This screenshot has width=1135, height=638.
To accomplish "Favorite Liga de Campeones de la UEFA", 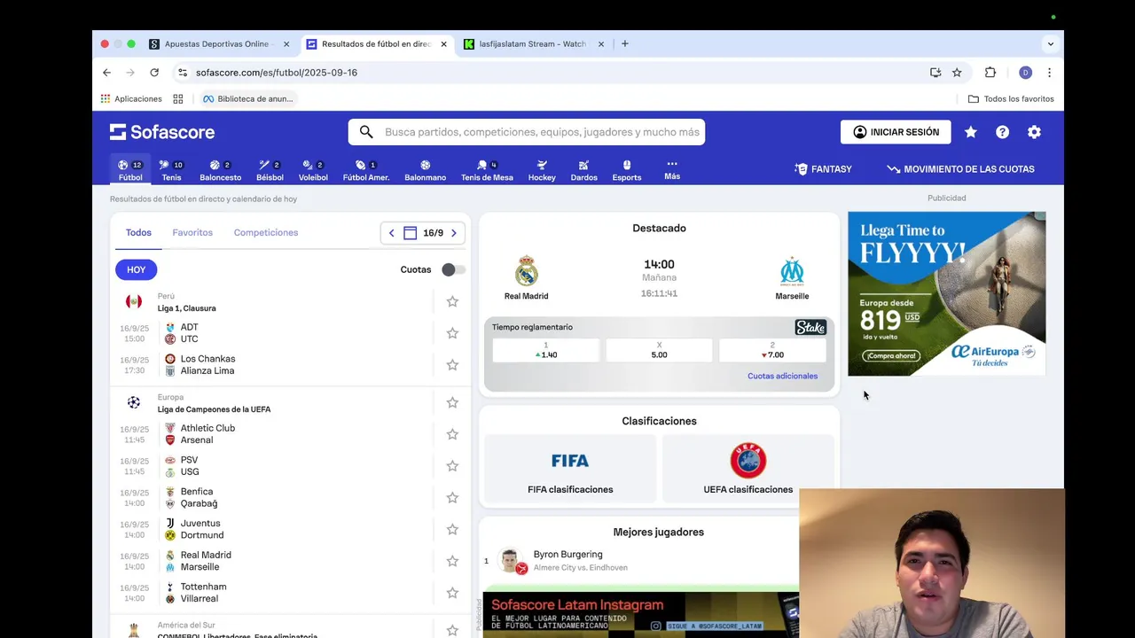I will pyautogui.click(x=452, y=402).
